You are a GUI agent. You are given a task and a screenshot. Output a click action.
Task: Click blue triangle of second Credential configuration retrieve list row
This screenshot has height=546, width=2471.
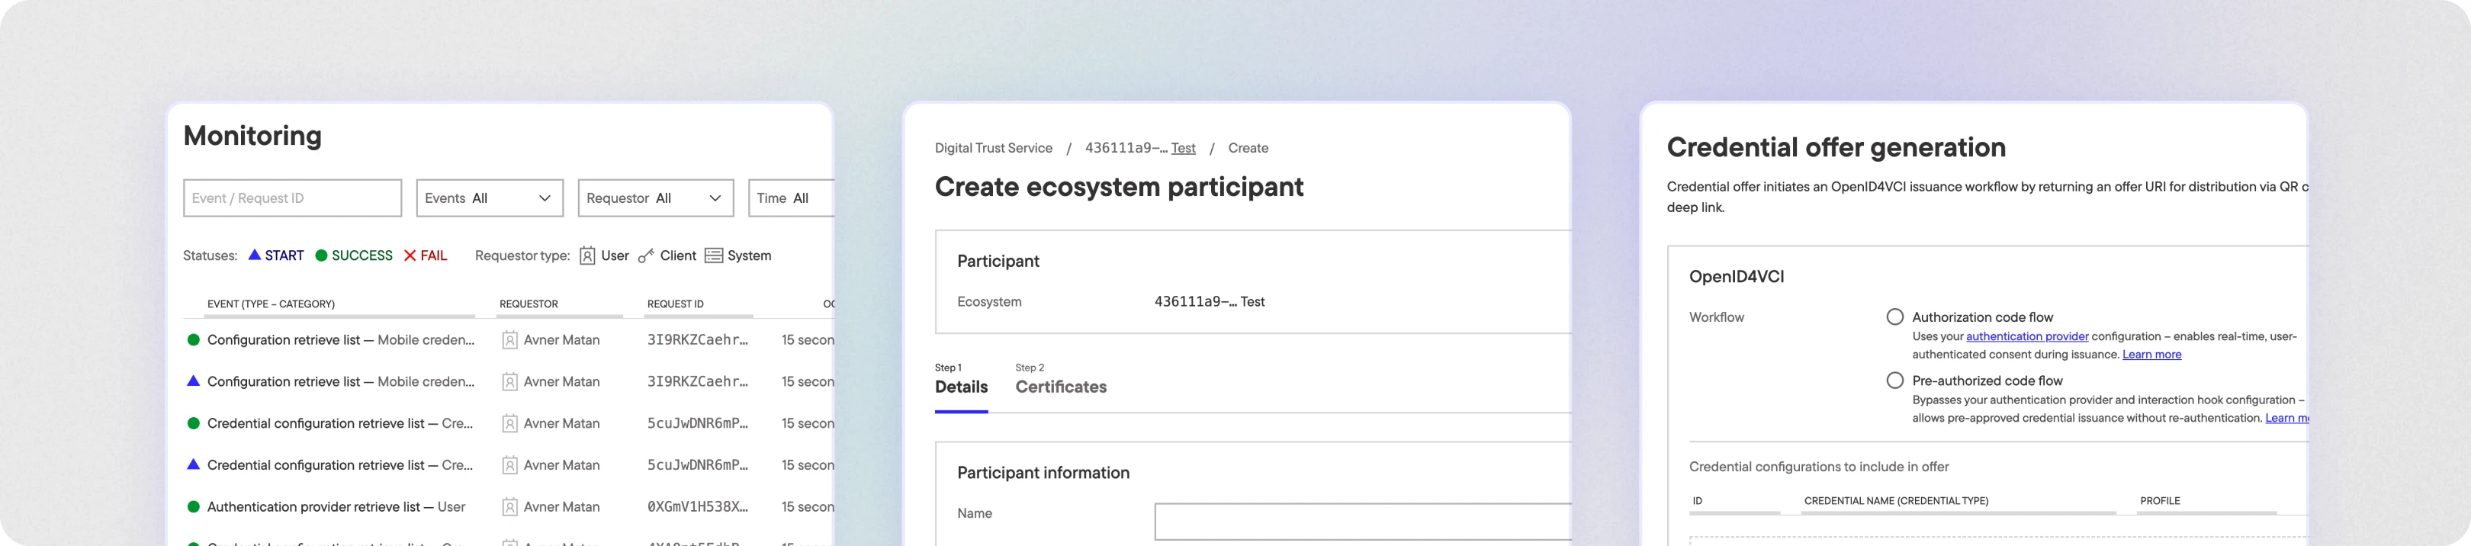click(x=193, y=464)
